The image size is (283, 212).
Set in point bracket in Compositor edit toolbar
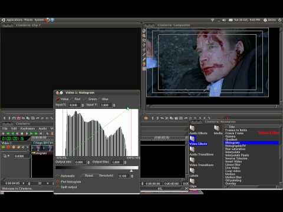tap(153, 118)
